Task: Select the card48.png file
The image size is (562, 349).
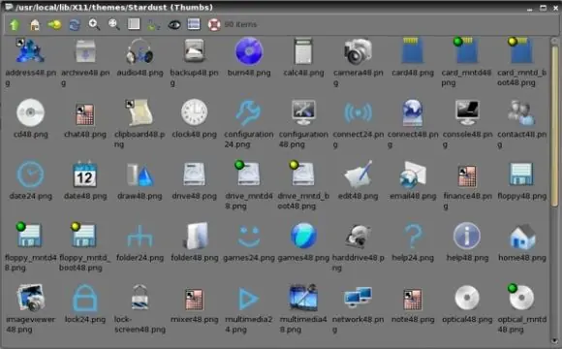Action: pos(413,50)
